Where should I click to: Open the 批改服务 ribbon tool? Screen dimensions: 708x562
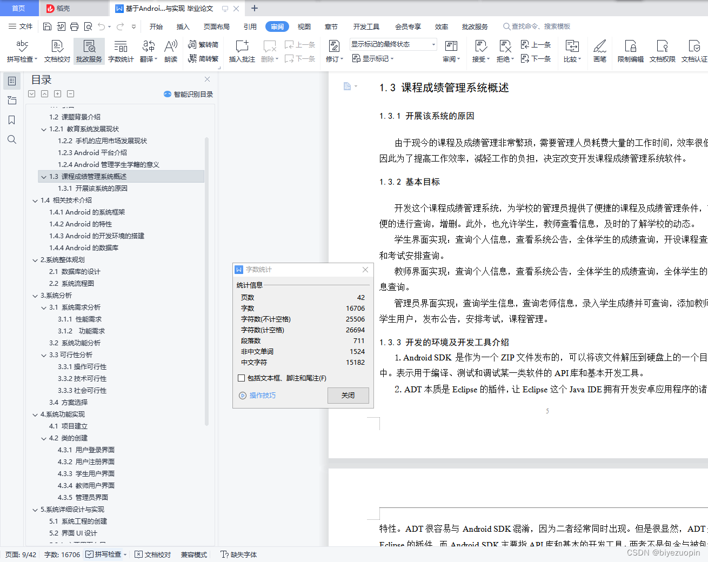pos(89,51)
